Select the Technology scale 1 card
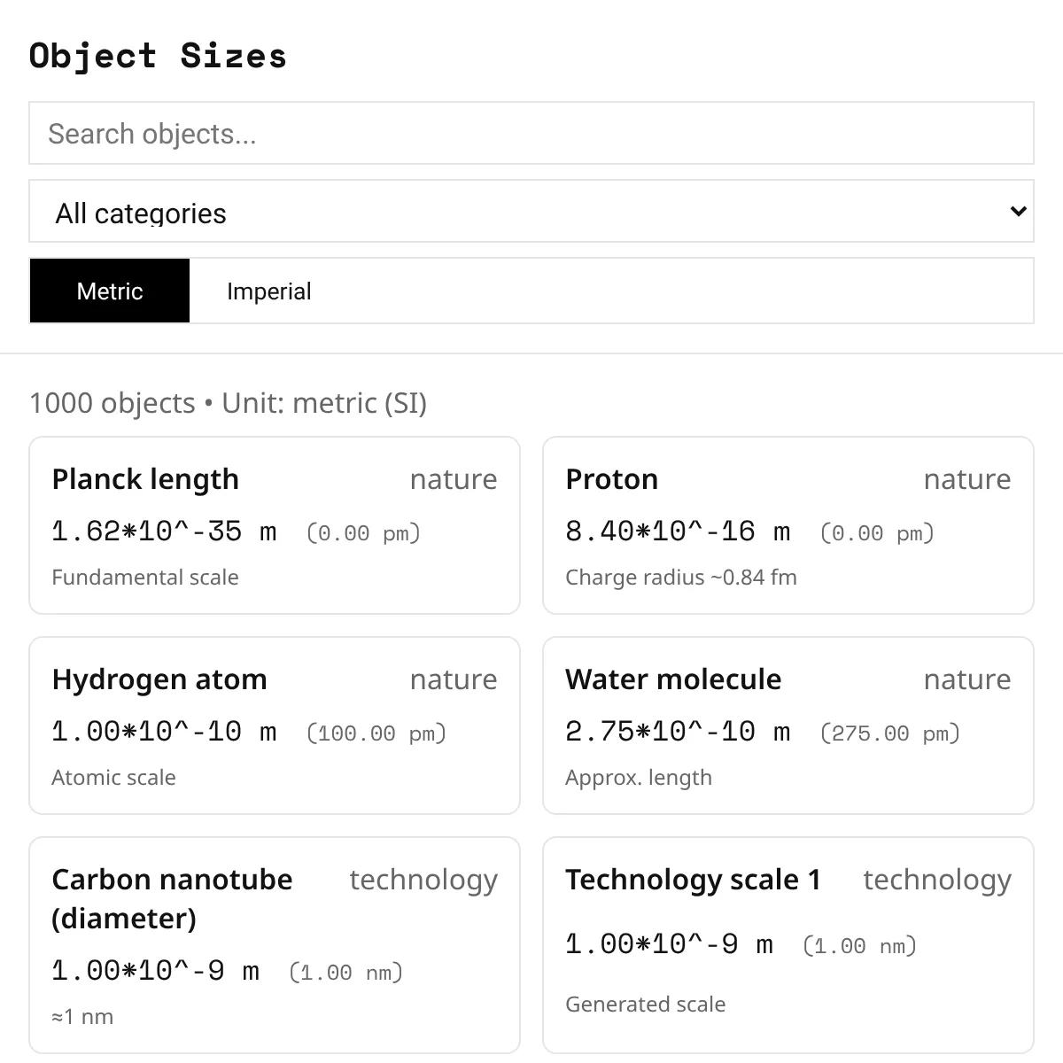 [x=788, y=944]
